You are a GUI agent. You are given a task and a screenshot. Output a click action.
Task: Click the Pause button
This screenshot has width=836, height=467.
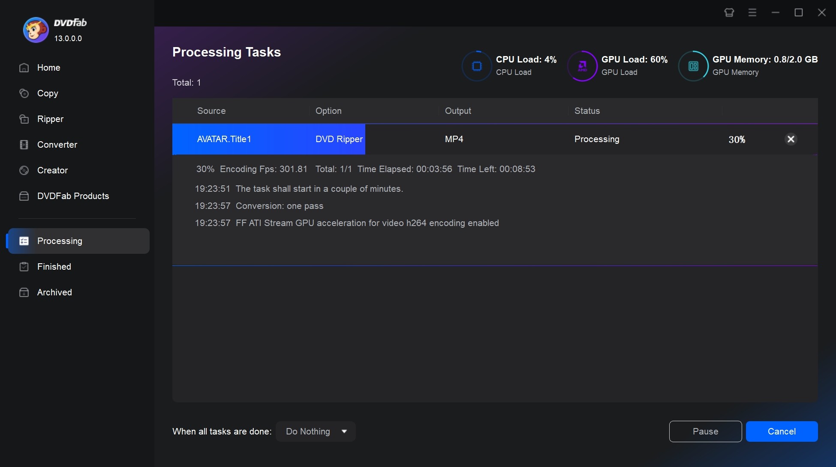pyautogui.click(x=705, y=431)
